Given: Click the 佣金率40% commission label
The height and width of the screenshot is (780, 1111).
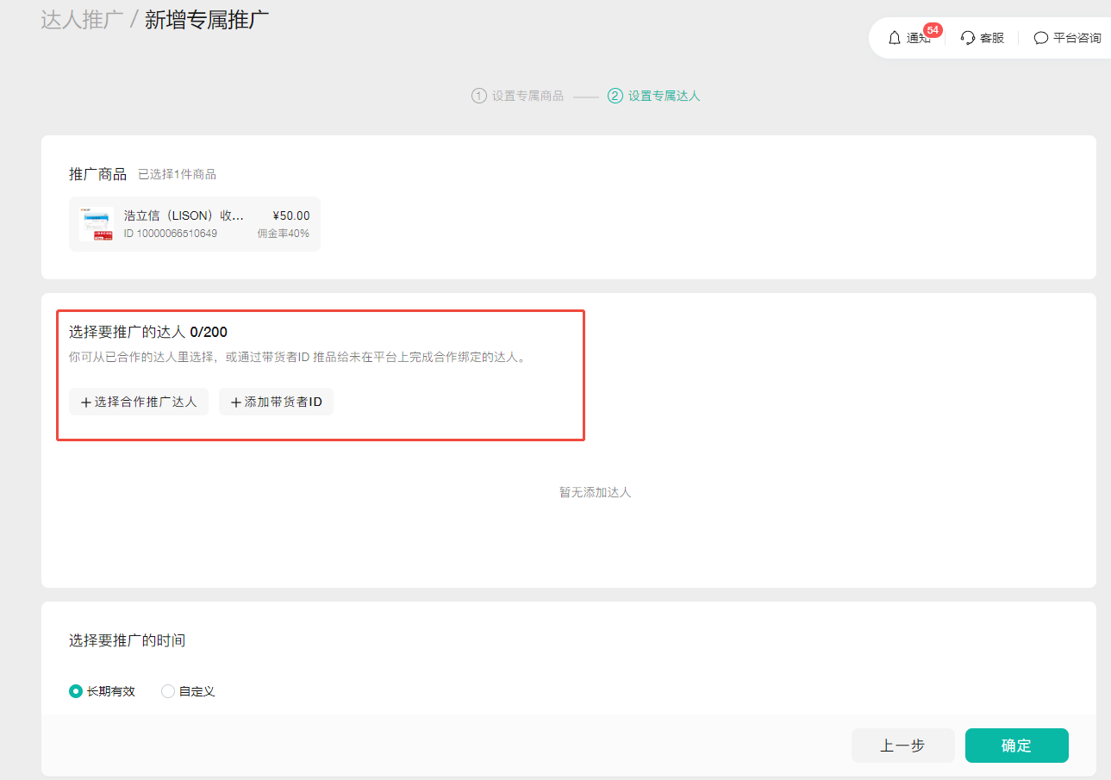Looking at the screenshot, I should coord(283,234).
